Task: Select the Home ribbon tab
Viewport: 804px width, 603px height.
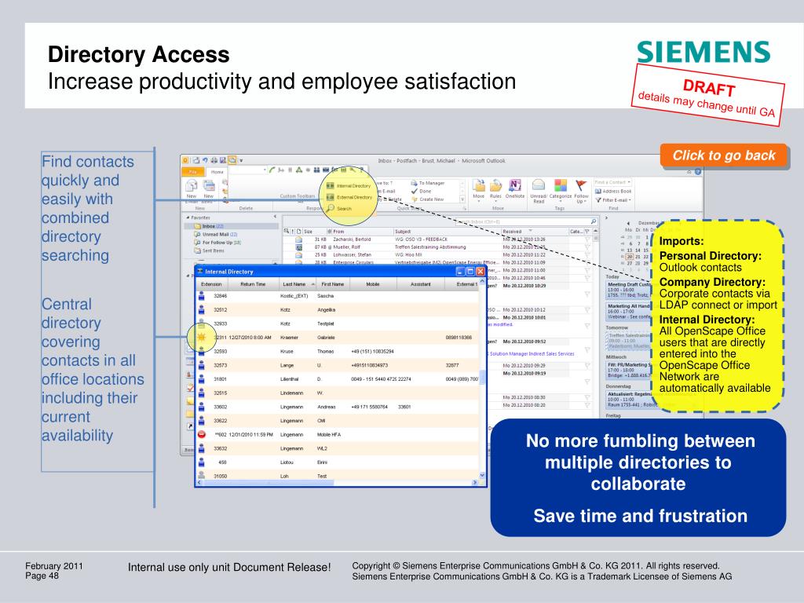Action: coord(217,172)
